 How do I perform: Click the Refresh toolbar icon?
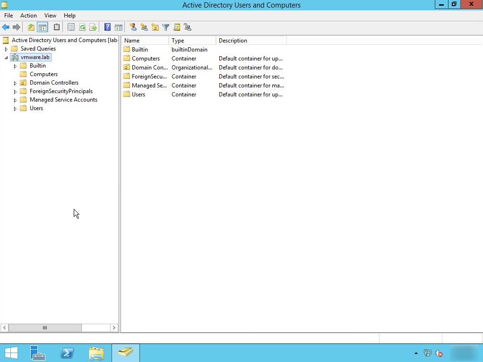(x=83, y=27)
